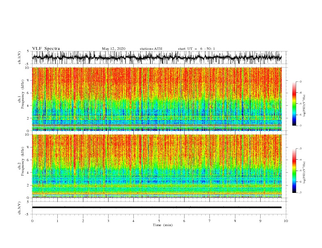This screenshot has height=248, width=322.
Task: Click the ch.2 spectrogram panel
Action: 157,166
